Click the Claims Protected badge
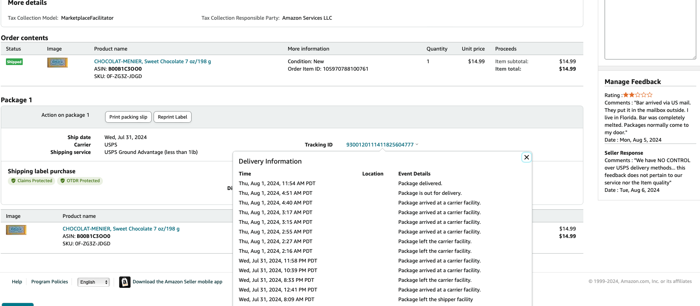 point(32,181)
